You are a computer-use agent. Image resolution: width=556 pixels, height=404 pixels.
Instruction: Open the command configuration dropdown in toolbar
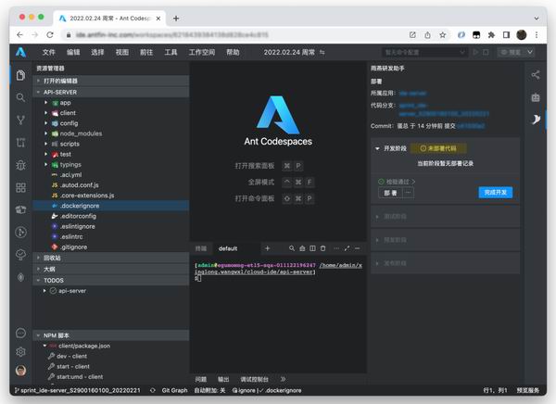coord(424,52)
